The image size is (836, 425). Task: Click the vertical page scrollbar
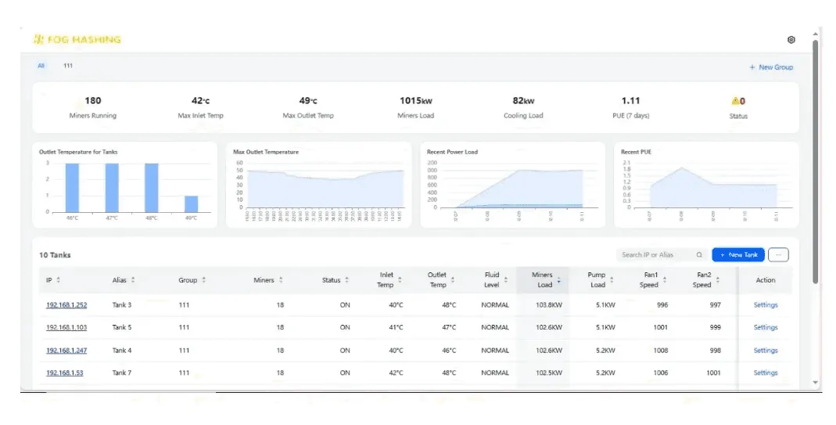pyautogui.click(x=815, y=160)
